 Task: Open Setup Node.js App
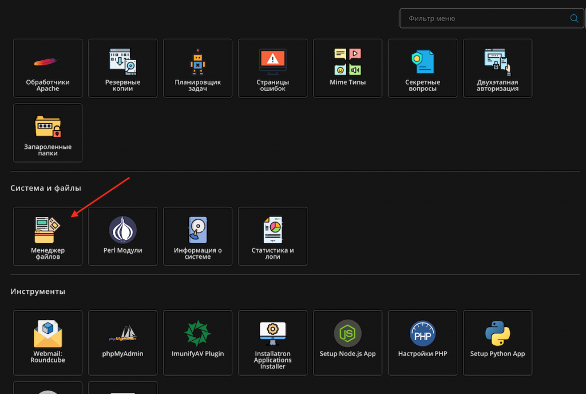click(x=347, y=340)
